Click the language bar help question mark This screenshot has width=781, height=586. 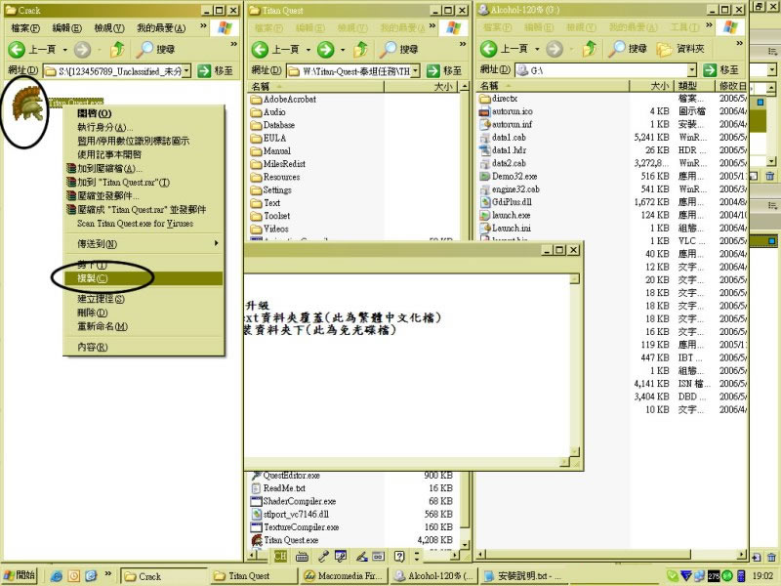[399, 556]
